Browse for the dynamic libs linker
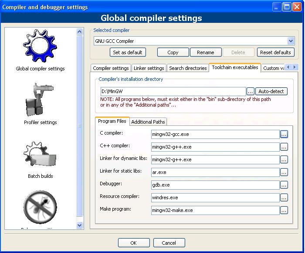Screen dimensions: 305x253 (284, 159)
